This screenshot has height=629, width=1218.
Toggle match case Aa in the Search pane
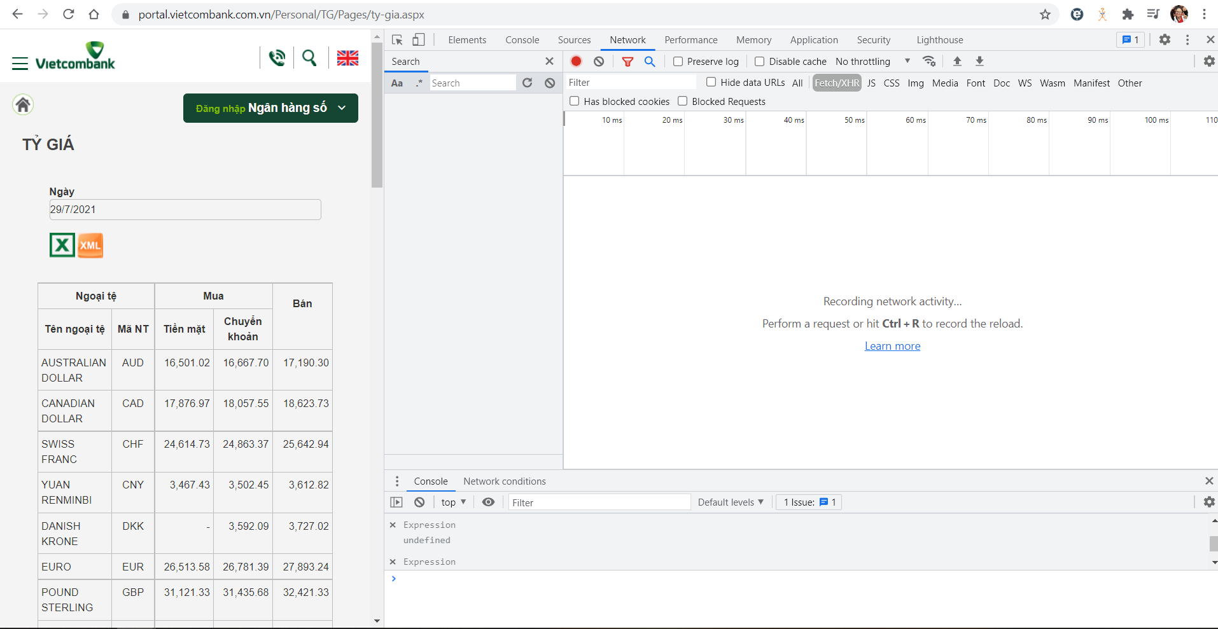click(x=397, y=83)
